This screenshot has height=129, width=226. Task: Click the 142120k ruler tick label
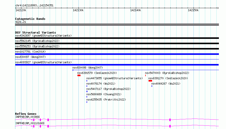[x=21, y=10]
